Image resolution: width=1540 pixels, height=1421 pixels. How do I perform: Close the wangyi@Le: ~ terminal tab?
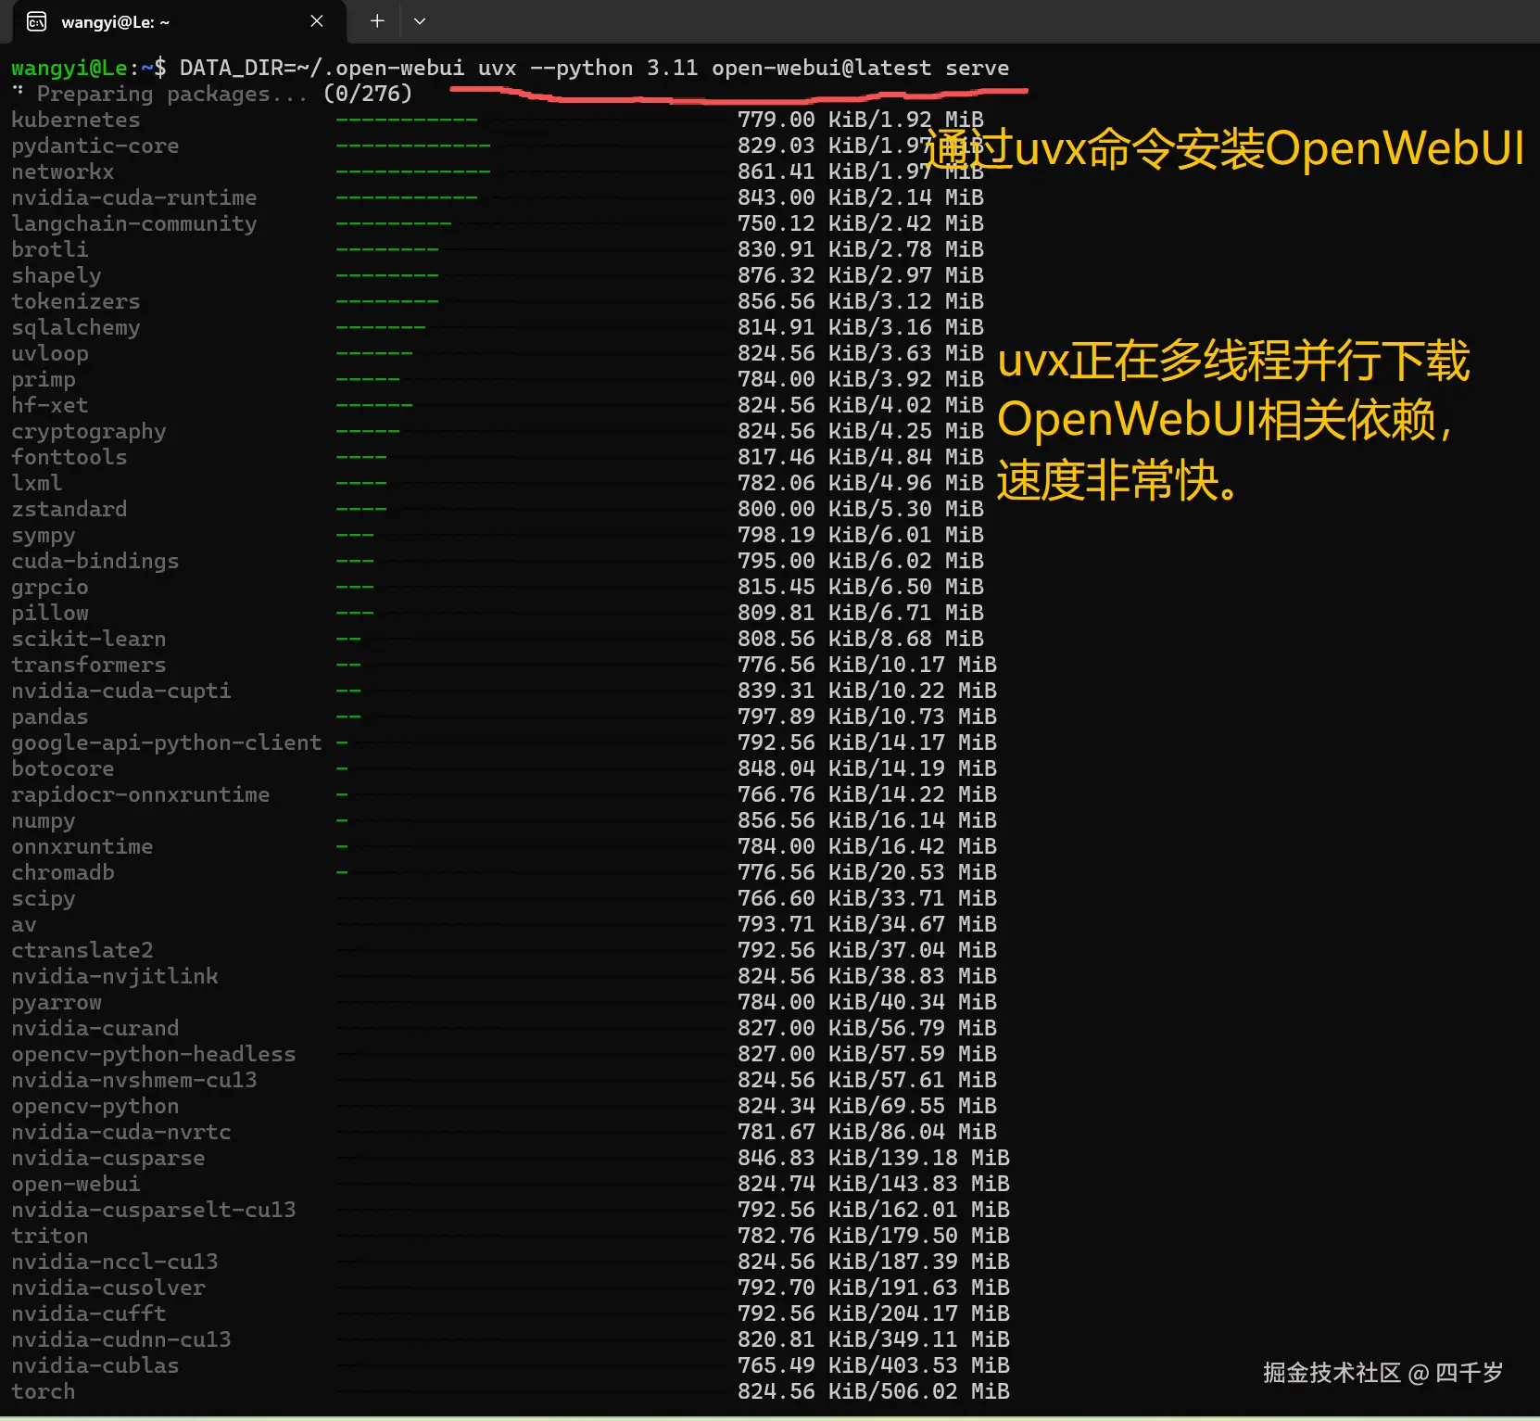(x=316, y=20)
